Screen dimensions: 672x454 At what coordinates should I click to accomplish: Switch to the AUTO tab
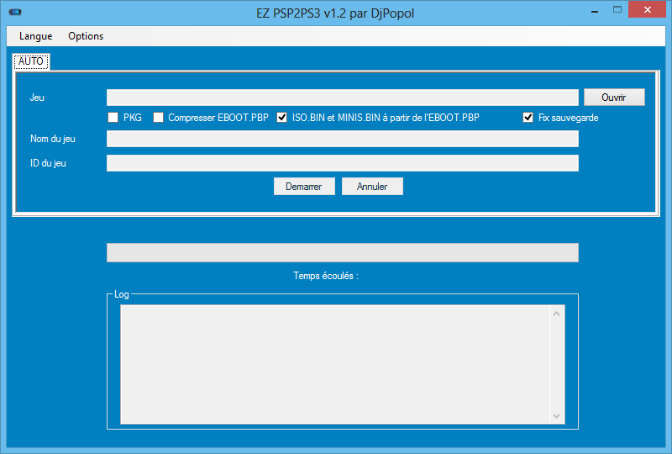(x=30, y=61)
